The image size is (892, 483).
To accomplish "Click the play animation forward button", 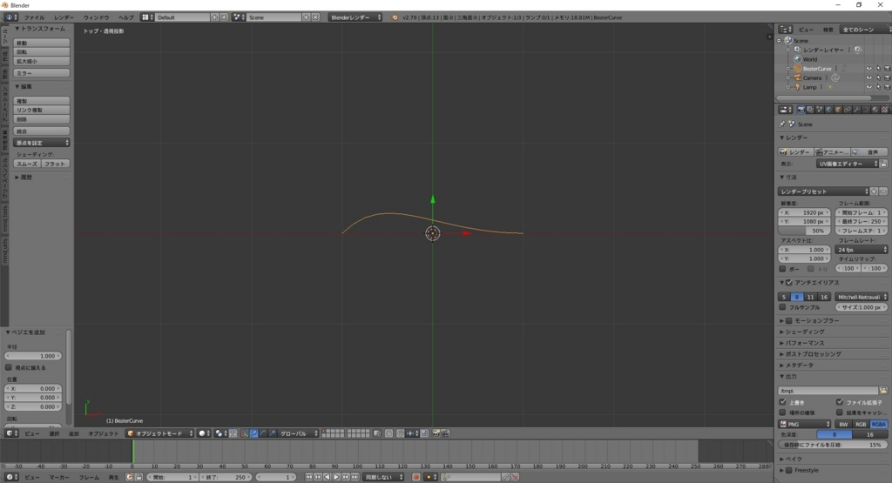I will (x=336, y=477).
